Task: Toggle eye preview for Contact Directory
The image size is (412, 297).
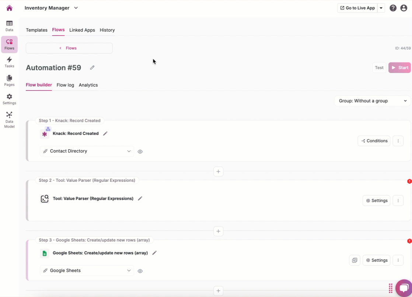Action: coord(140,151)
